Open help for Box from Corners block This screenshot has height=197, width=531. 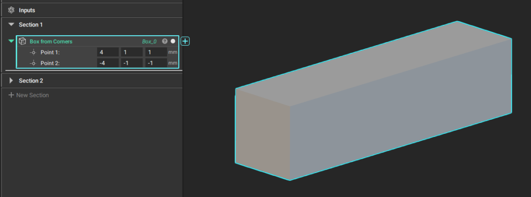(x=164, y=41)
